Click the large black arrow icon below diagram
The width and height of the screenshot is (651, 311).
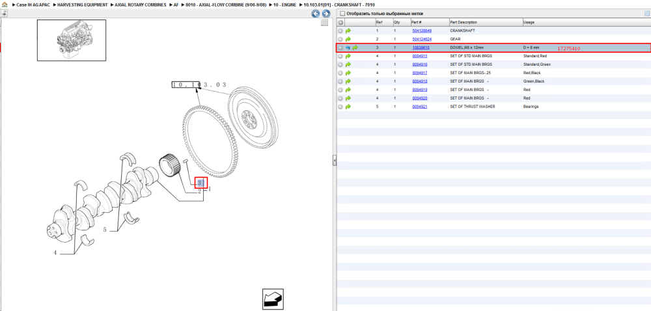pyautogui.click(x=273, y=299)
